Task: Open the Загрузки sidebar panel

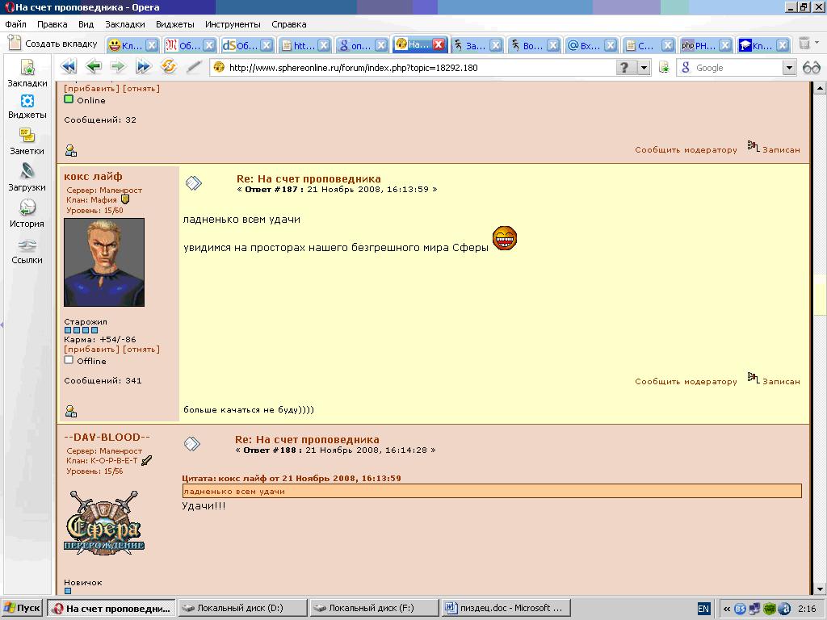Action: click(x=27, y=178)
